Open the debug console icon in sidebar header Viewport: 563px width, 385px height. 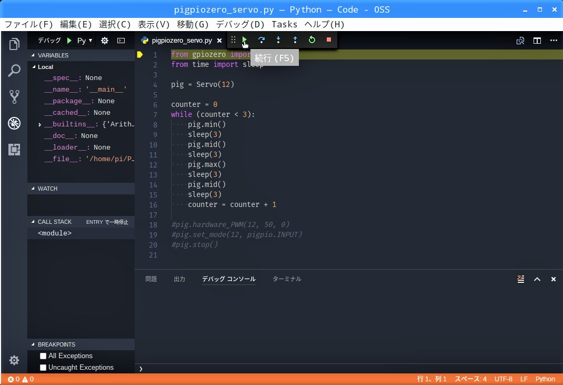coord(121,41)
